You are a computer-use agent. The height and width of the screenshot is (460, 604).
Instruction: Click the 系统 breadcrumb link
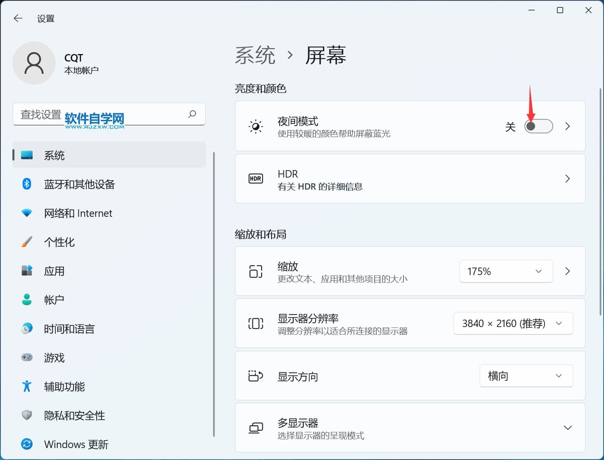coord(255,55)
